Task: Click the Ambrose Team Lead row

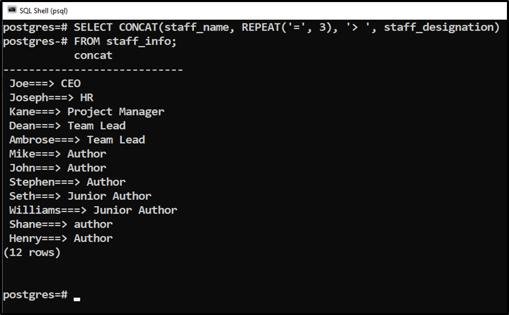Action: click(77, 140)
